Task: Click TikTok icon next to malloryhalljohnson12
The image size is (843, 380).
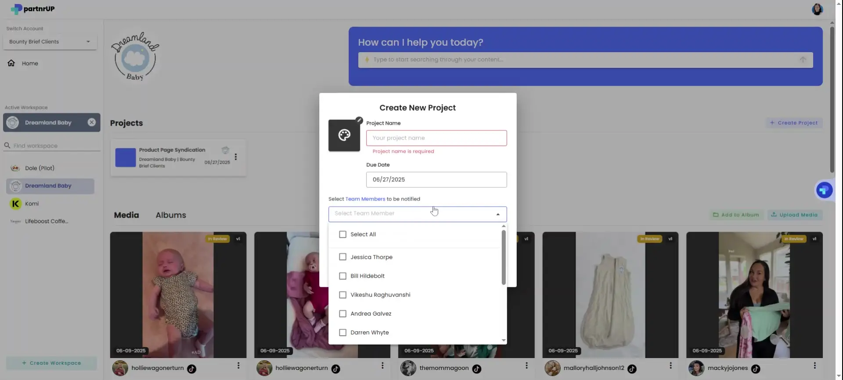Action: [632, 369]
